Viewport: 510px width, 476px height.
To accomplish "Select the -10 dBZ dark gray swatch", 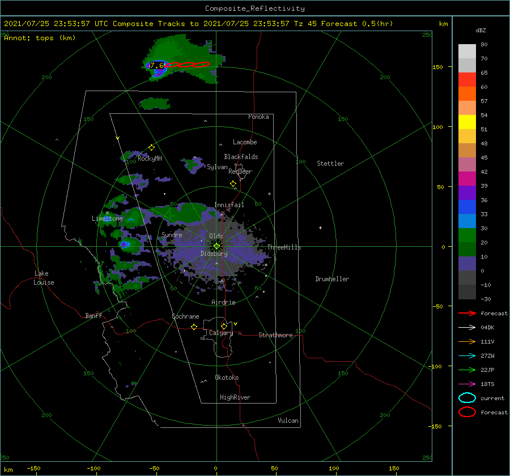I will (467, 292).
